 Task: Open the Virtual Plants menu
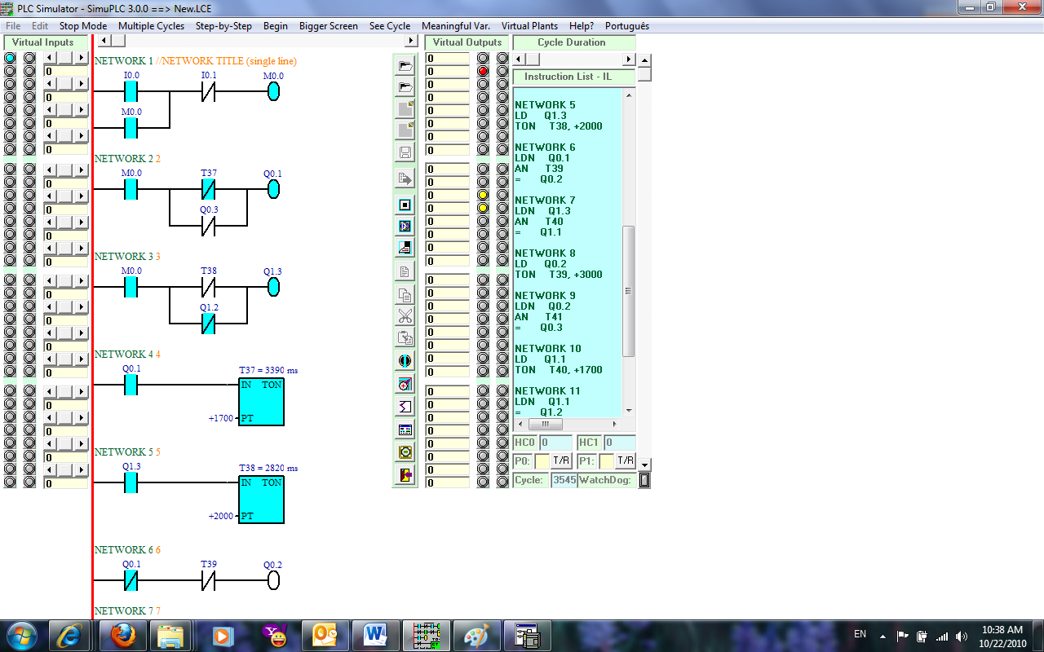[x=529, y=26]
